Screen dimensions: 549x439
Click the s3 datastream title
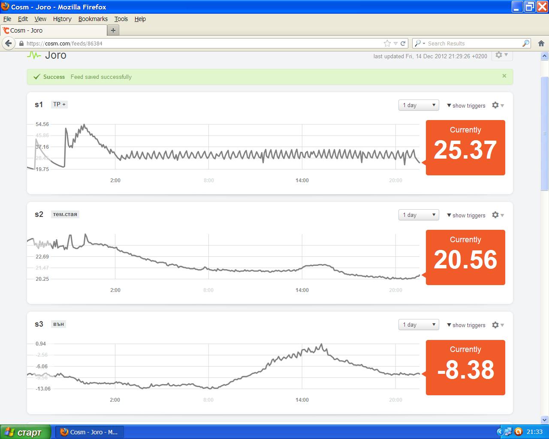[39, 324]
